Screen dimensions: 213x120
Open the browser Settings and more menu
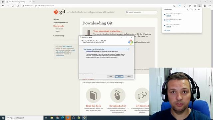point(210,6)
